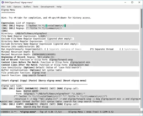The height and width of the screenshot is (116, 143).
Task: Select the Separate instance of Emacs radio option
Action: (46, 49)
